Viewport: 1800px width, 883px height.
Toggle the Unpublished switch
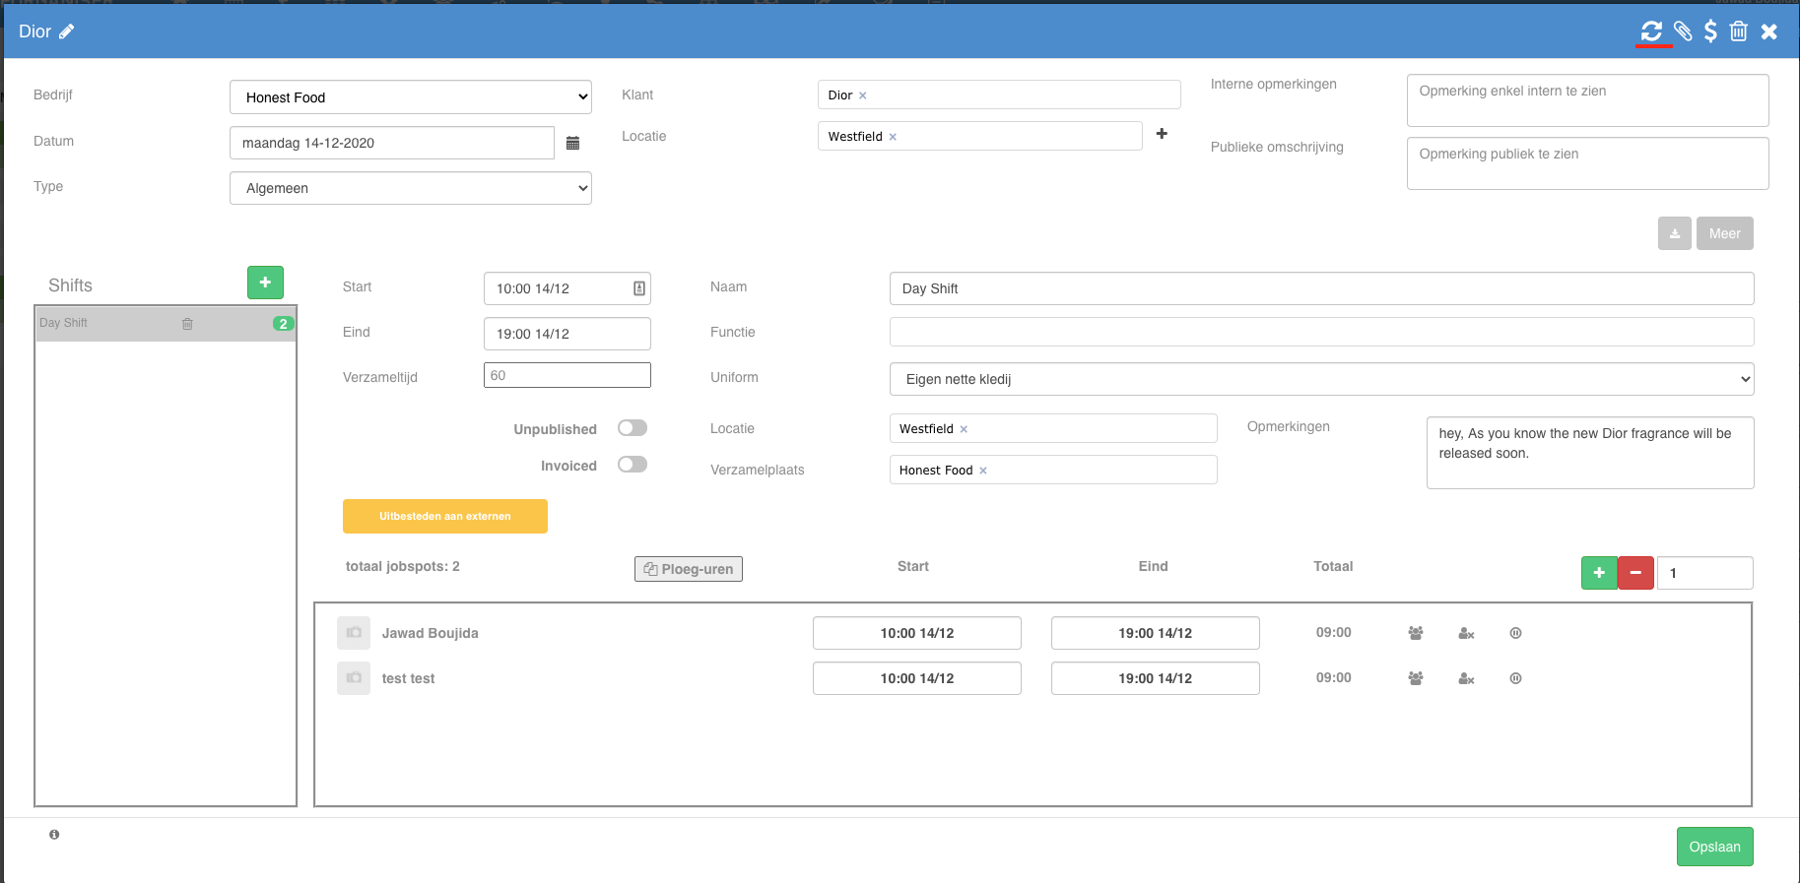point(633,428)
